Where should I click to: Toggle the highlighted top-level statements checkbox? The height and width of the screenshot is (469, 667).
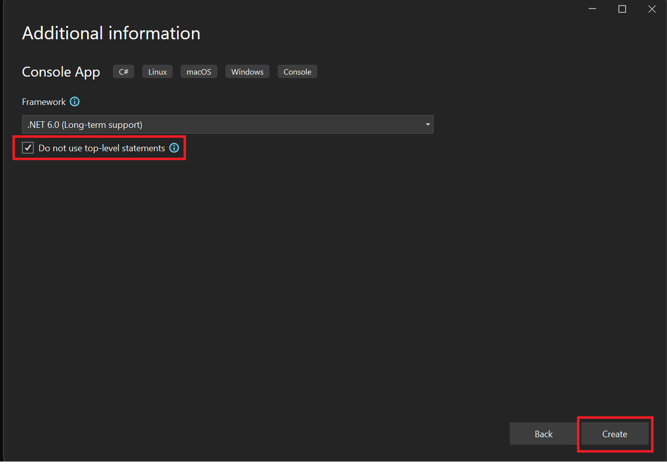(27, 147)
